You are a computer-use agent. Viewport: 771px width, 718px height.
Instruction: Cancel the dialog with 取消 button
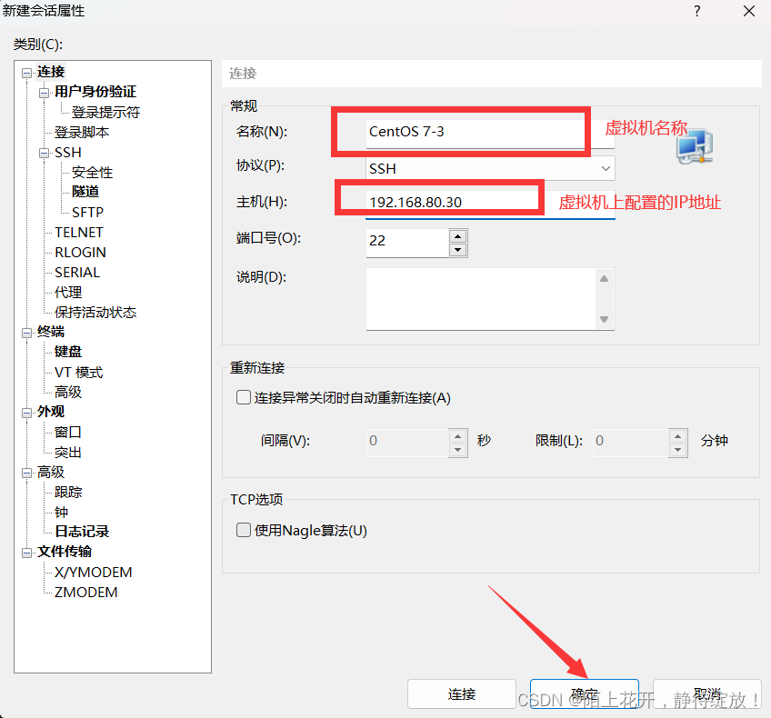tap(707, 694)
